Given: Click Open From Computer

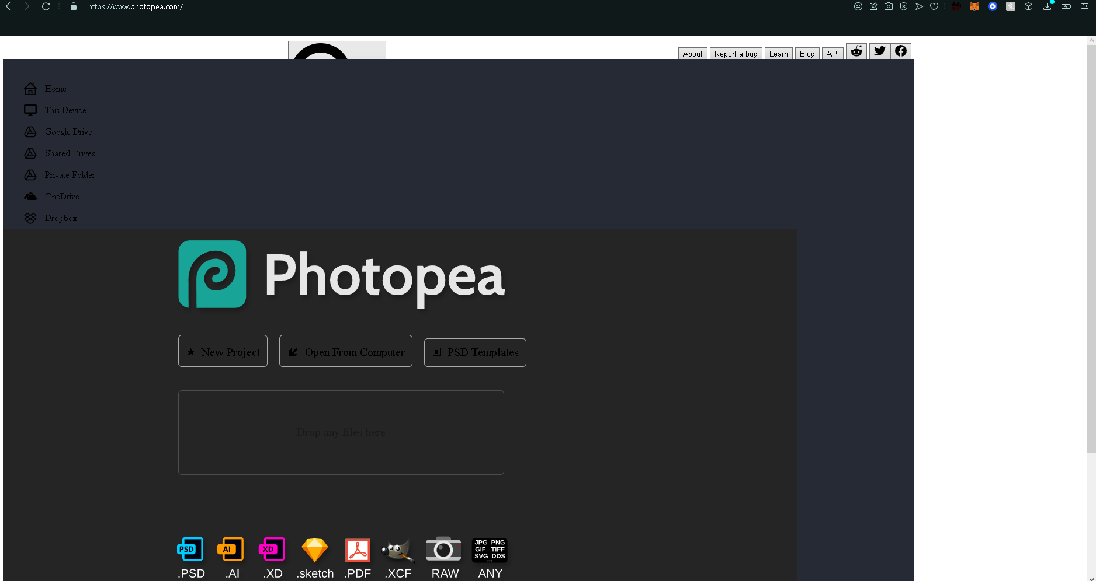Looking at the screenshot, I should tap(345, 351).
